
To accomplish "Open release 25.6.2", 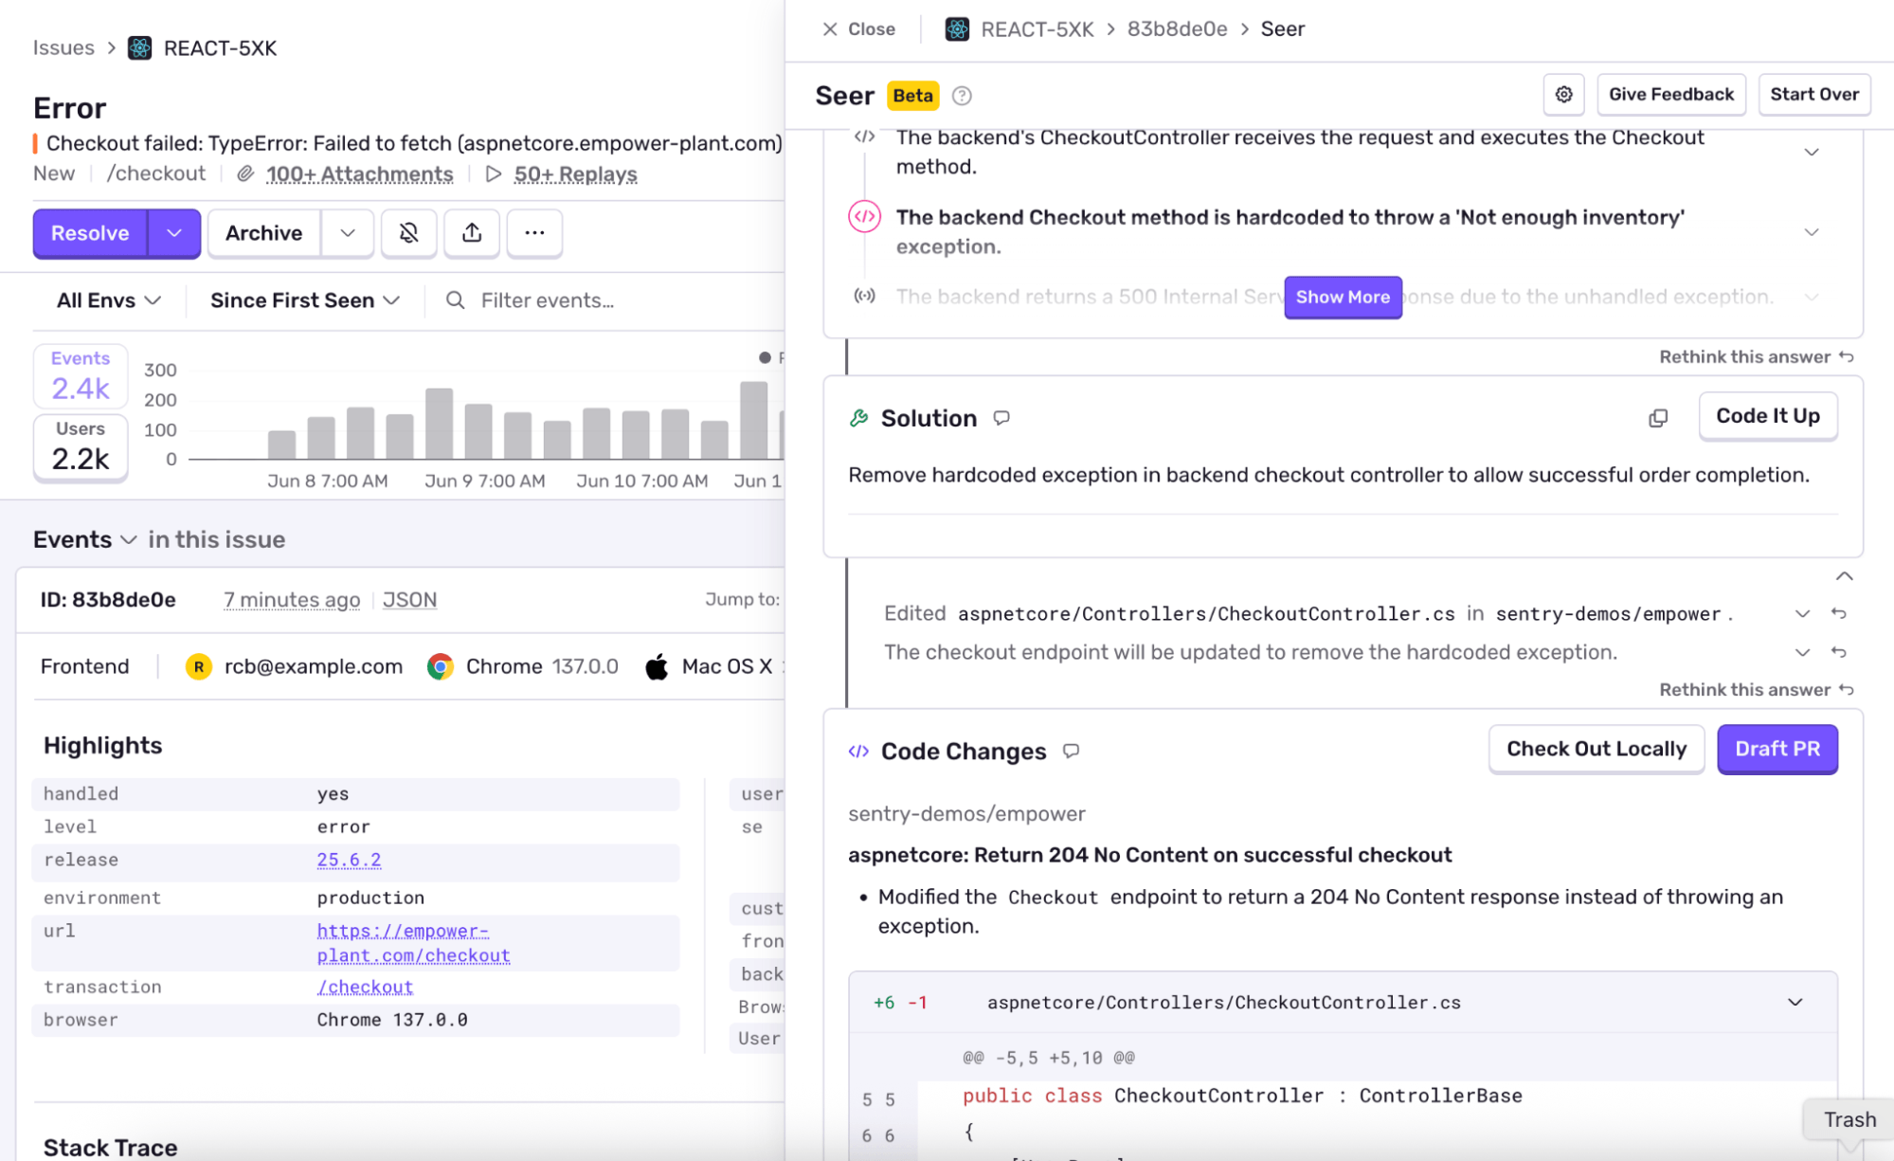I will point(349,860).
